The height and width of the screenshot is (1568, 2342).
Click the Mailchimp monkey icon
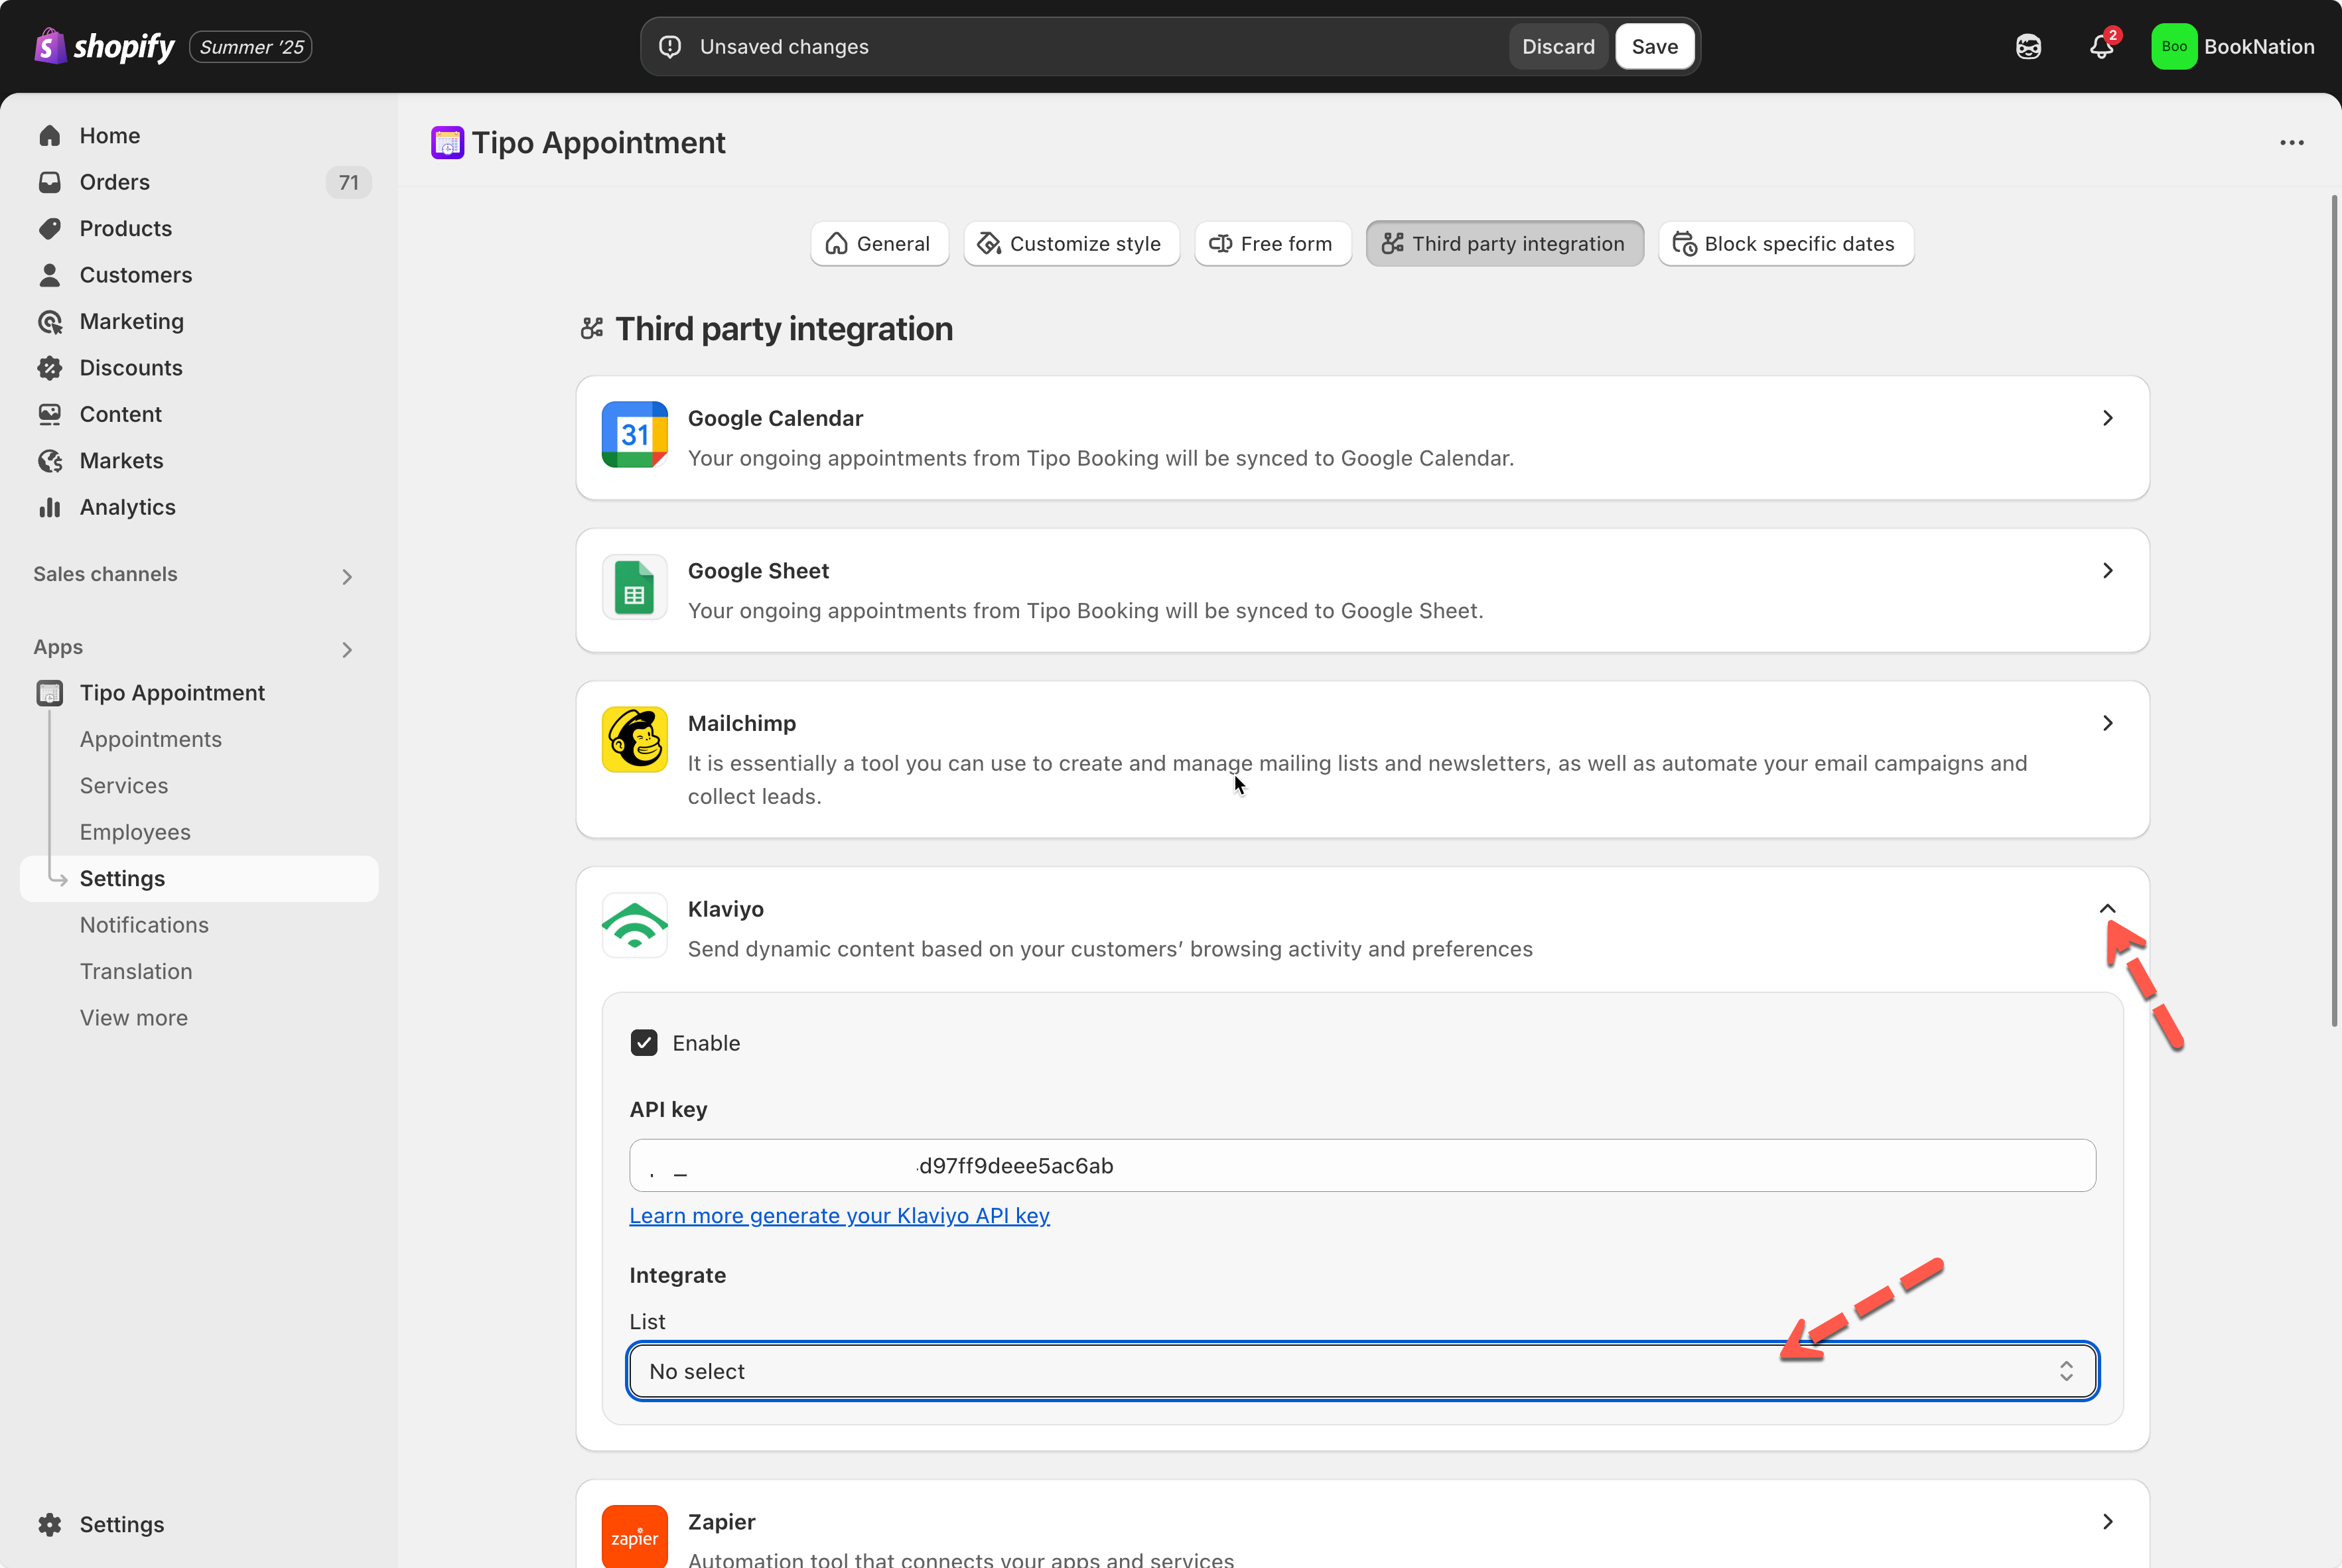point(634,740)
